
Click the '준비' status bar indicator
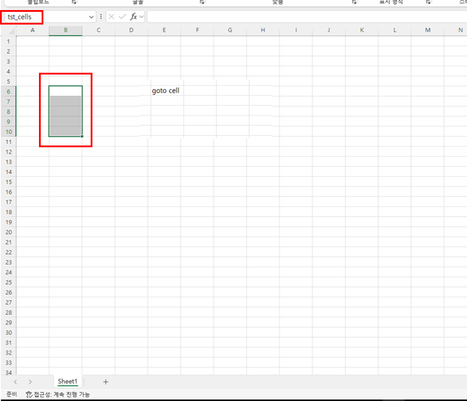pyautogui.click(x=12, y=394)
